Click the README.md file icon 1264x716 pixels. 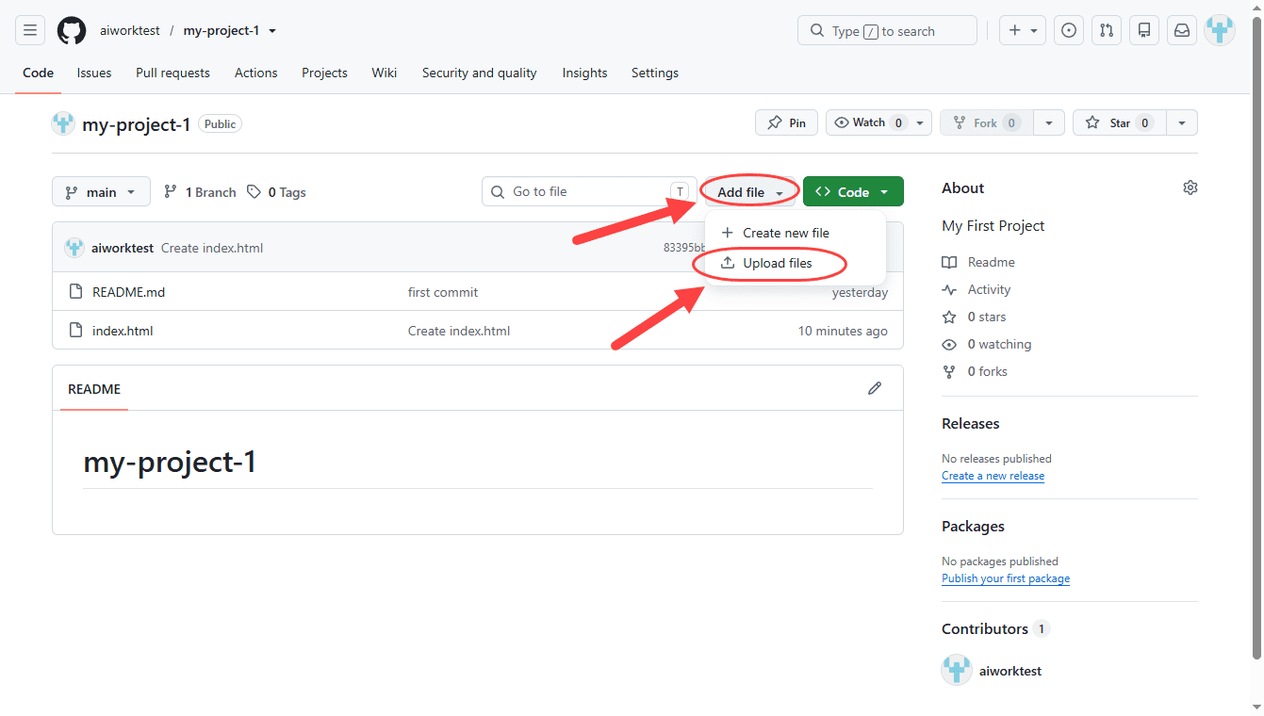click(76, 292)
